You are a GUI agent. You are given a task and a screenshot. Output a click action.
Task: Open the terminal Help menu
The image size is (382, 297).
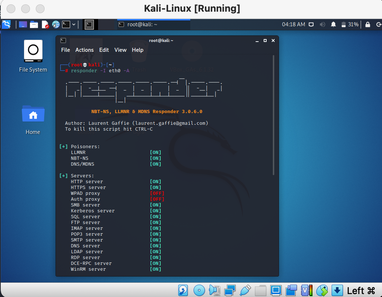(137, 50)
